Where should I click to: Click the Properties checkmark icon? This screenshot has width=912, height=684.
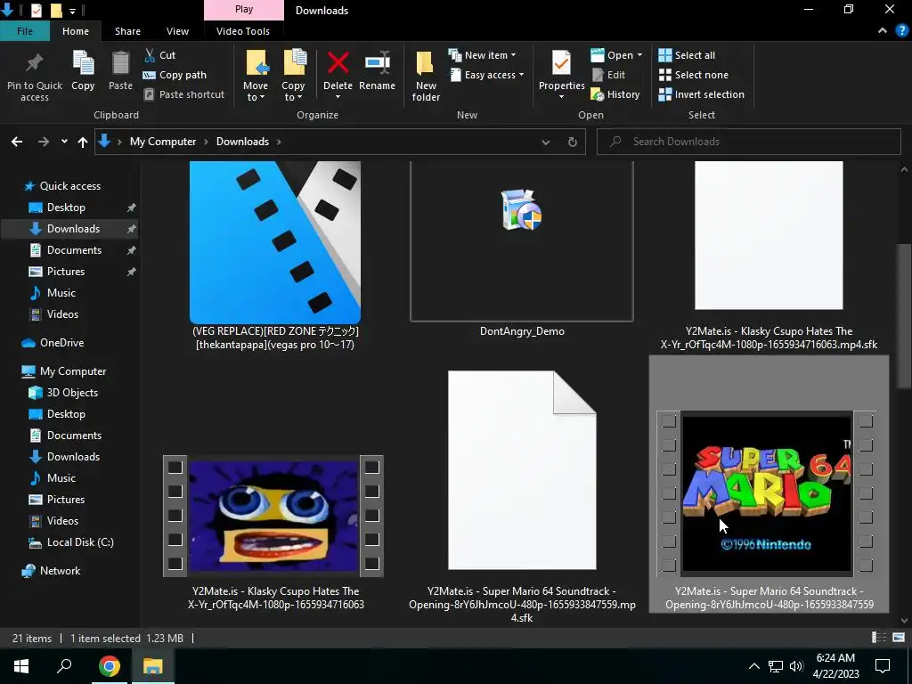click(561, 64)
